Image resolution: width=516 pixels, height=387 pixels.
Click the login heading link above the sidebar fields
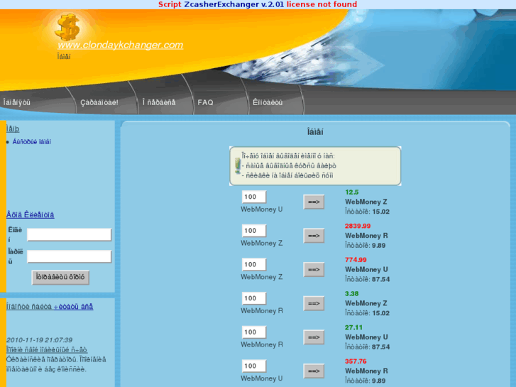31,214
